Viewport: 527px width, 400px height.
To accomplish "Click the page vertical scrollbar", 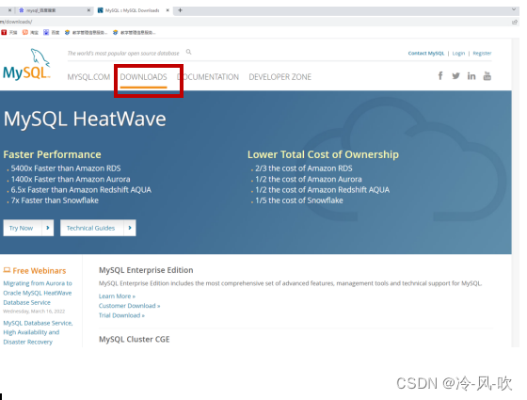I will (516, 192).
